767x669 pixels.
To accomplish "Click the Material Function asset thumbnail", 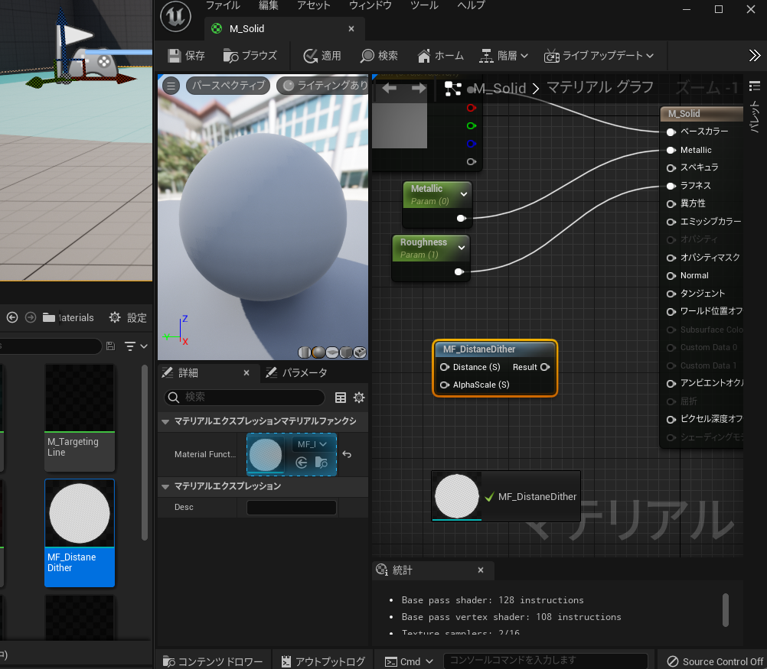I will click(x=266, y=454).
